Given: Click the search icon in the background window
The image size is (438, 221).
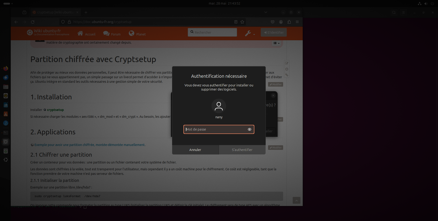Looking at the screenshot, I should tap(394, 12).
